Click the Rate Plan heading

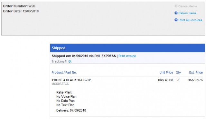pos(64,92)
